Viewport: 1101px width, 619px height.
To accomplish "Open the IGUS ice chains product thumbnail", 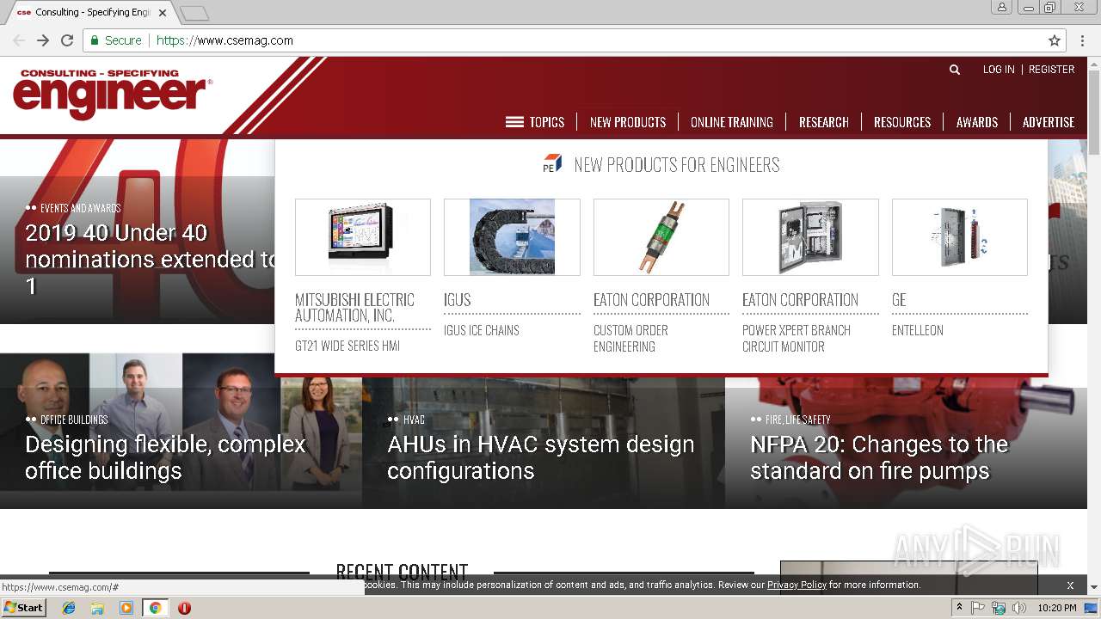I will point(512,237).
